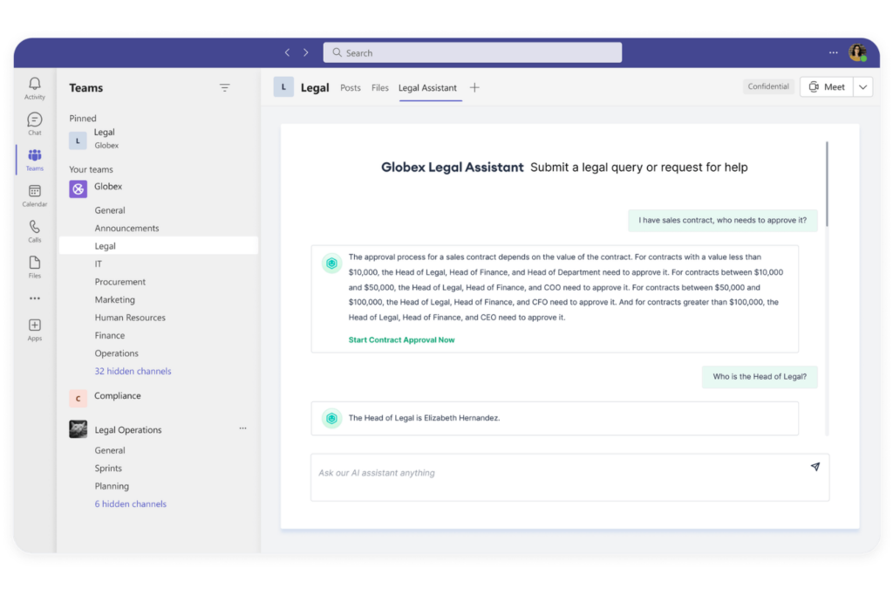Click the Globex Legal Assistant heading

453,167
